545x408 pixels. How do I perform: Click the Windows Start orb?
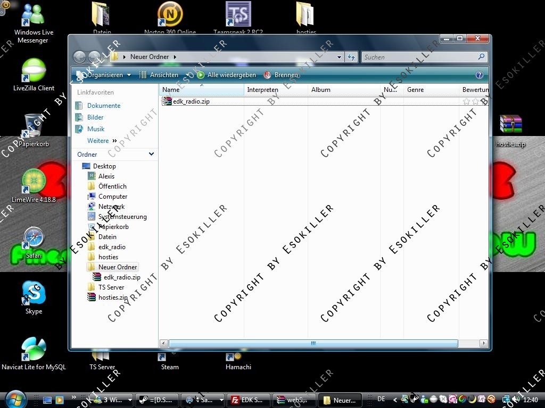tap(15, 399)
